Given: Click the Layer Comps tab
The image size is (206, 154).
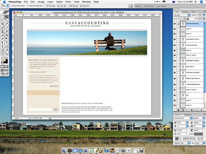Looking at the screenshot, I should (161, 6).
